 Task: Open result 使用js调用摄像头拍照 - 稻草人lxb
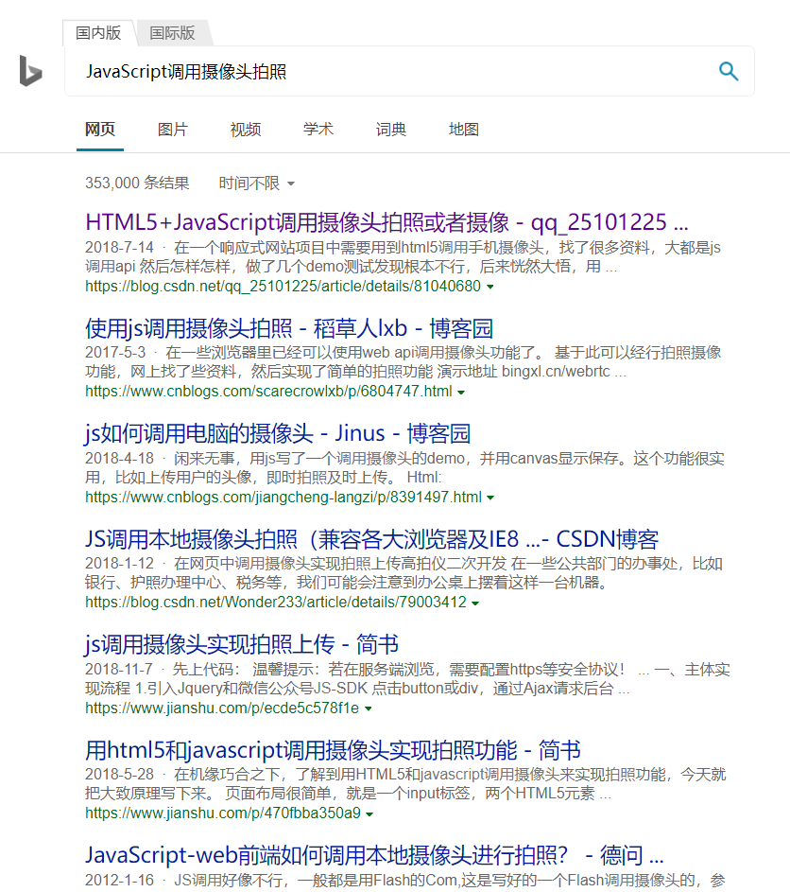pos(289,328)
